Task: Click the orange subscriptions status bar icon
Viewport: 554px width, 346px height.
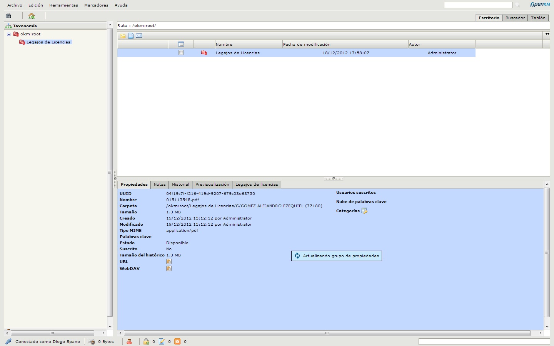Action: point(177,341)
